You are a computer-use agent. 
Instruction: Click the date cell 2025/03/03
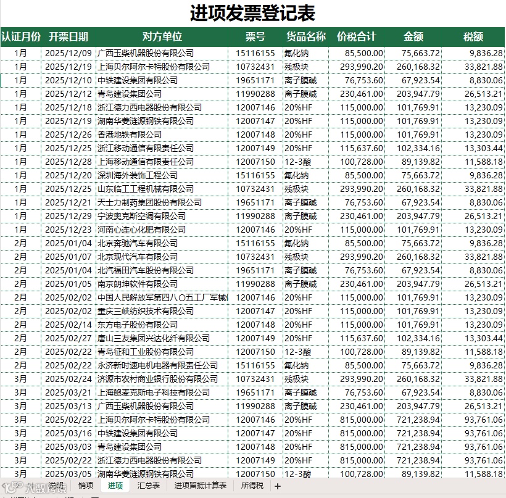[68, 447]
